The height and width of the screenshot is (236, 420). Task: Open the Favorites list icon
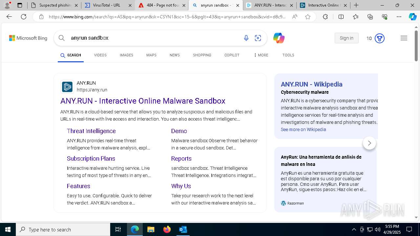tap(356, 17)
